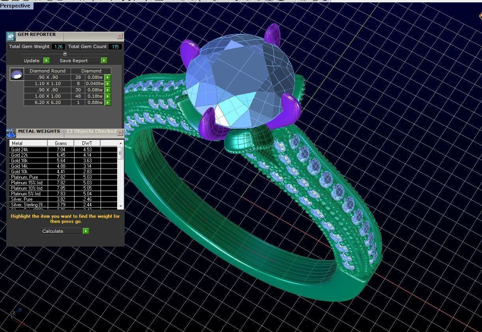Select the round diamond gem thumbnail
482x332 pixels.
click(17, 74)
